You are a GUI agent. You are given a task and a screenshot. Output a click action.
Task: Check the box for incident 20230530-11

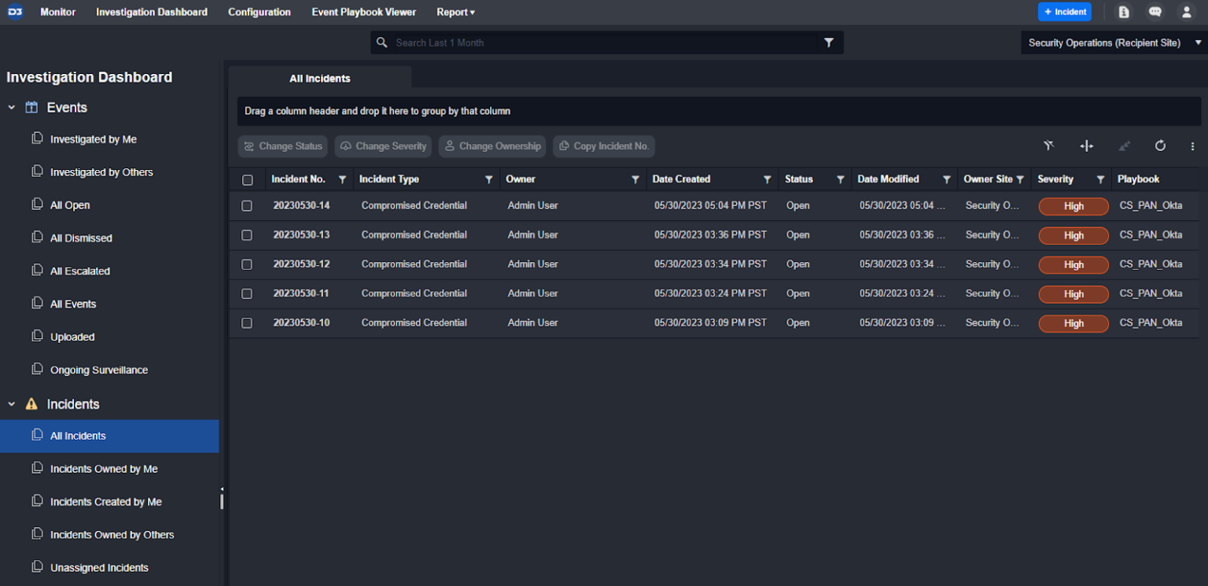247,293
